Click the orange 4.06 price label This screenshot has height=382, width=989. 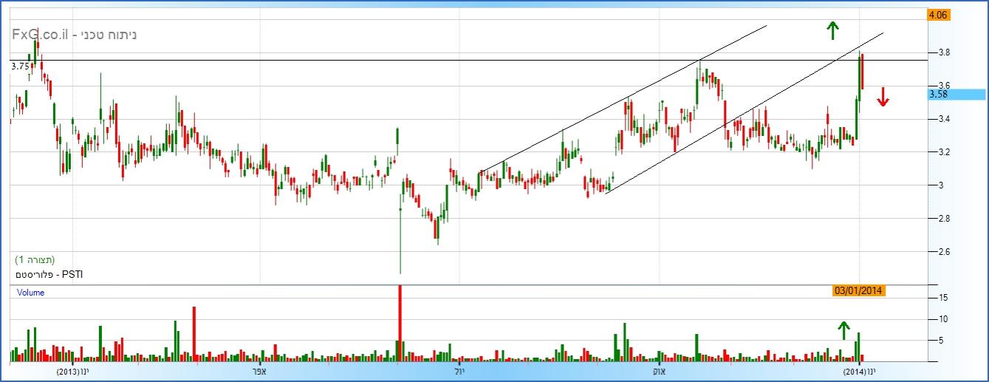point(939,14)
